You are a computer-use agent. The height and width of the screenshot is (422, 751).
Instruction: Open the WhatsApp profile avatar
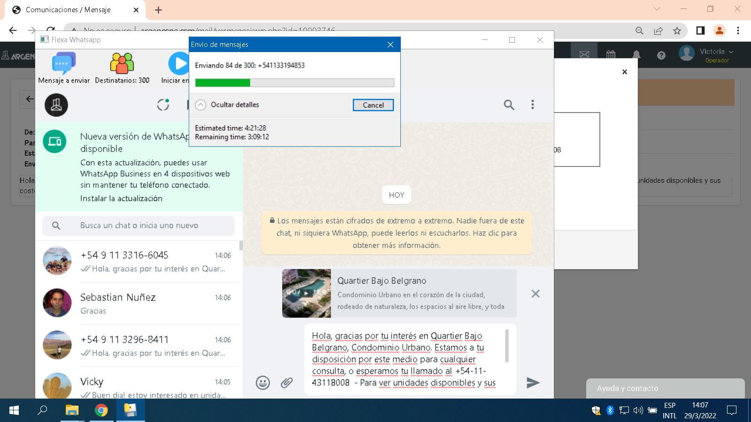point(56,105)
